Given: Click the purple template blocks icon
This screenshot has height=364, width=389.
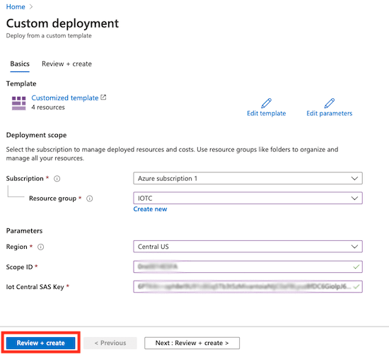Looking at the screenshot, I should tap(19, 103).
